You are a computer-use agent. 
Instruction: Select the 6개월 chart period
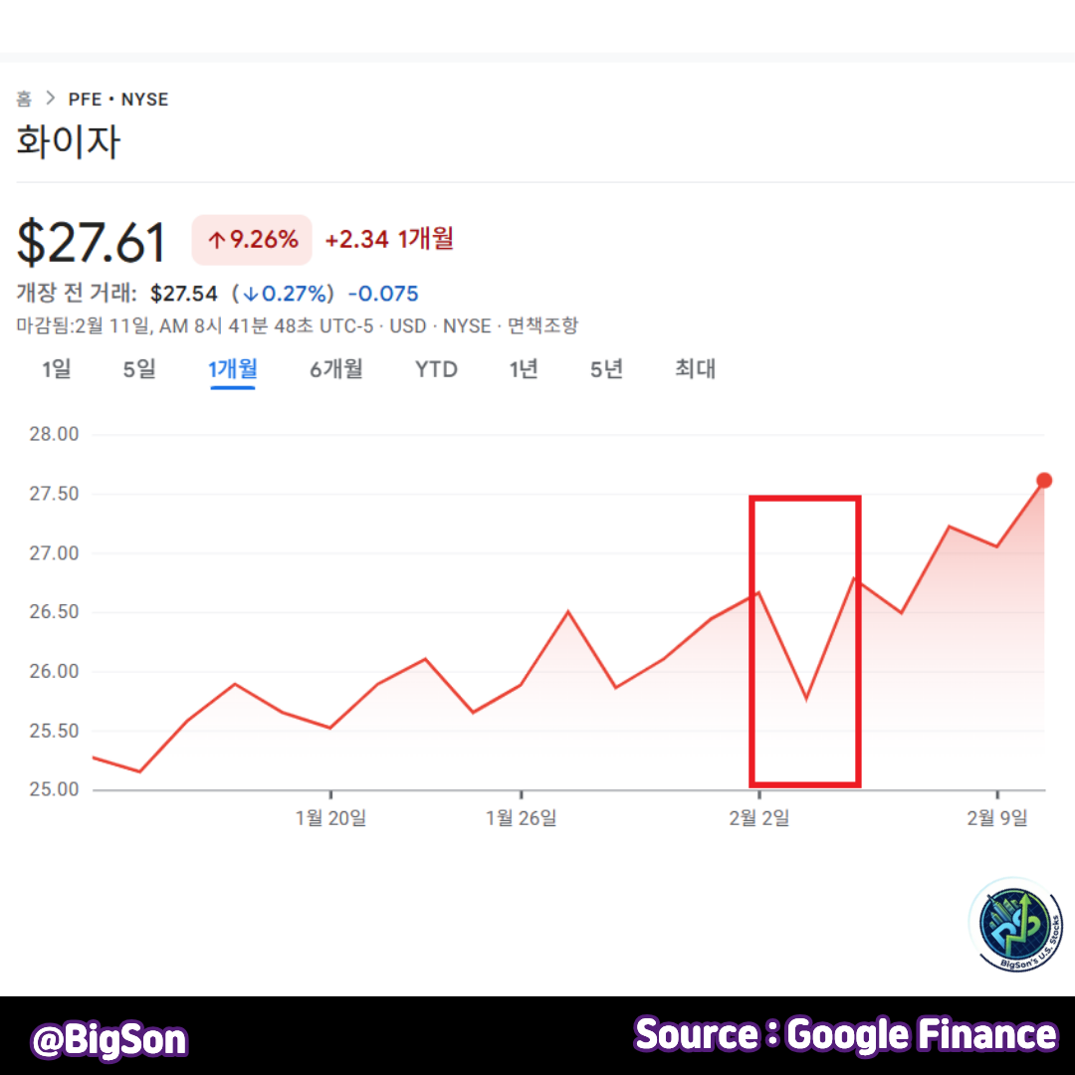pyautogui.click(x=335, y=369)
